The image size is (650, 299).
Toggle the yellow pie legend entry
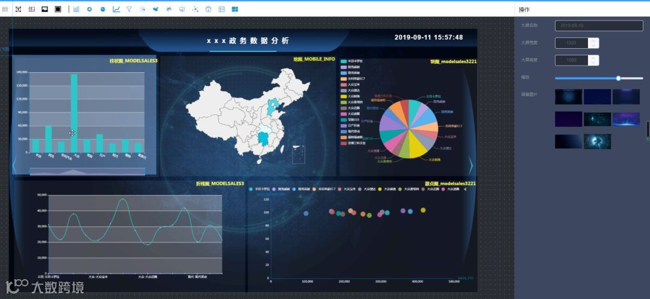click(x=351, y=96)
